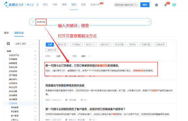Go to 课程 in top navigation
The image size is (188, 121).
(x=64, y=5)
